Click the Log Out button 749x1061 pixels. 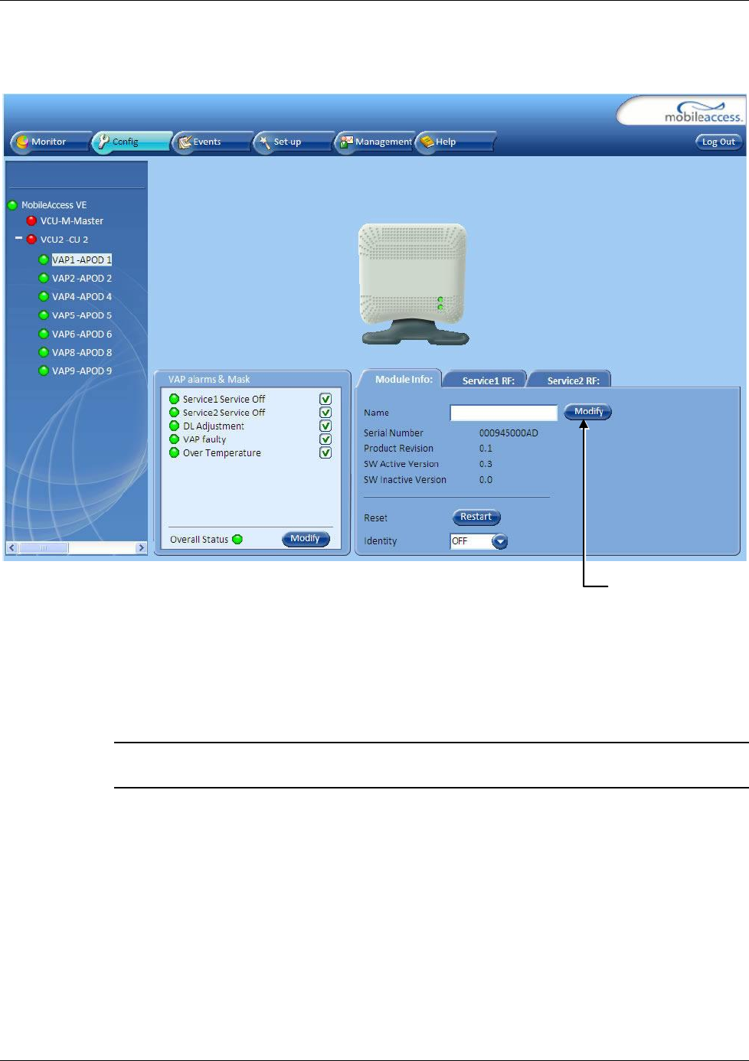[x=718, y=142]
